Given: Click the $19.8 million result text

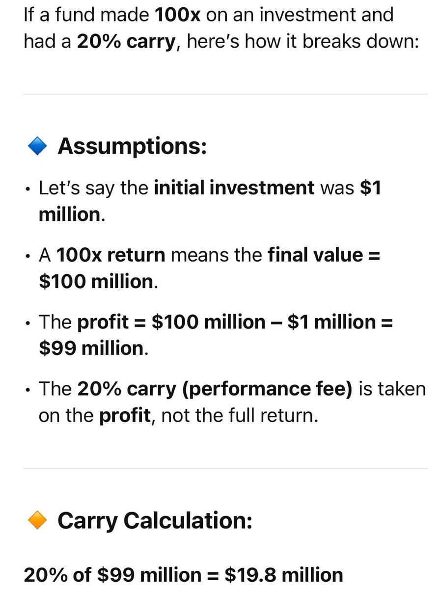Looking at the screenshot, I should click(x=284, y=575).
